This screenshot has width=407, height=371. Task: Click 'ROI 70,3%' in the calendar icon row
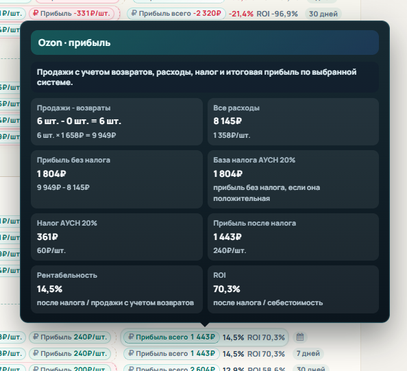[266, 337]
